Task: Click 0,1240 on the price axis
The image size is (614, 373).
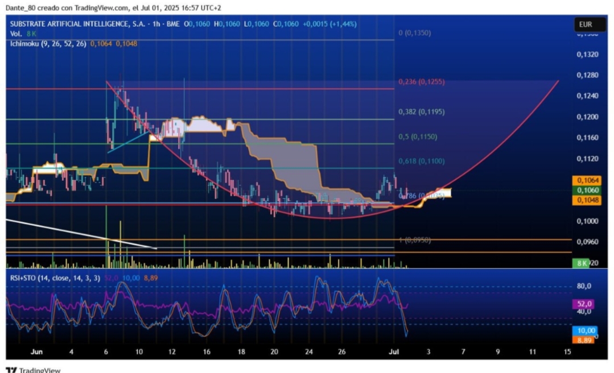Action: (x=587, y=96)
